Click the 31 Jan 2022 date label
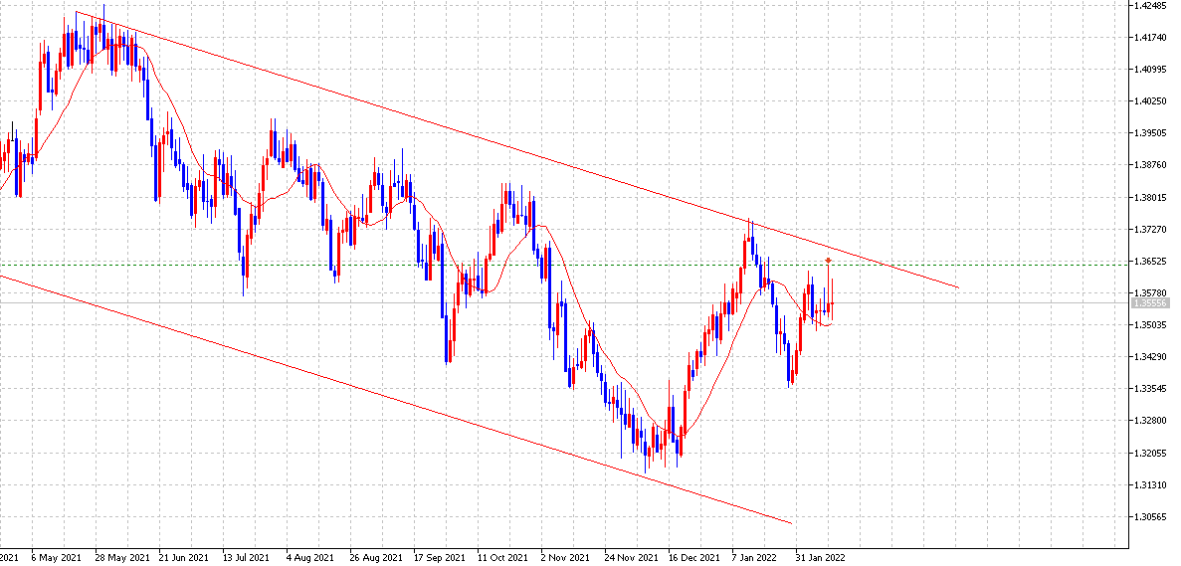This screenshot has width=1181, height=566. pos(822,559)
